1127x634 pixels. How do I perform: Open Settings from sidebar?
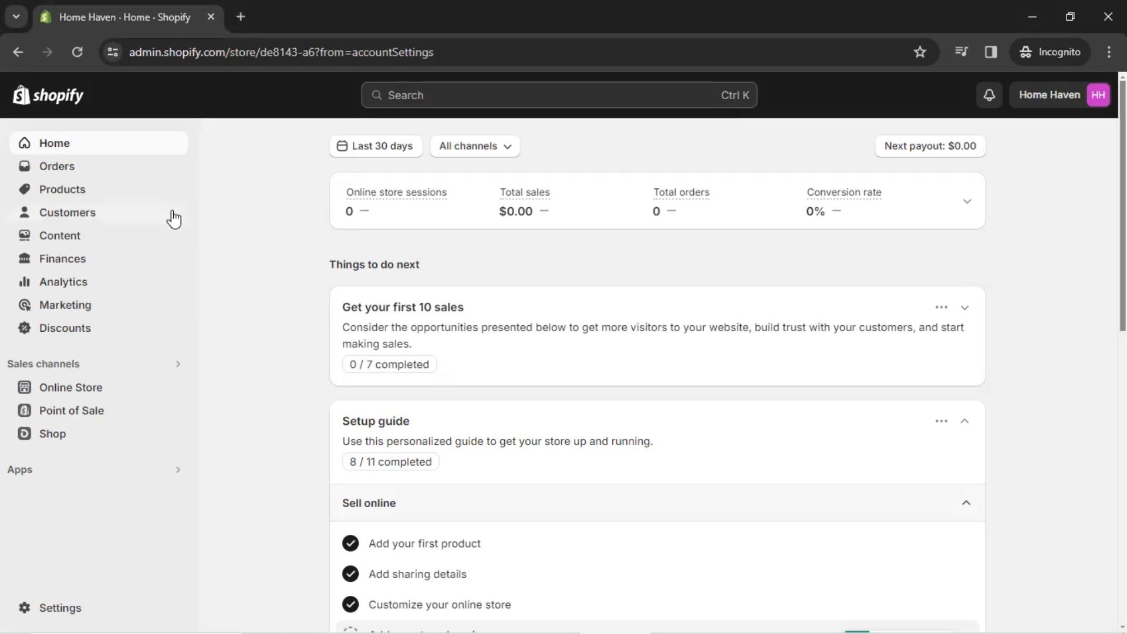tap(60, 608)
